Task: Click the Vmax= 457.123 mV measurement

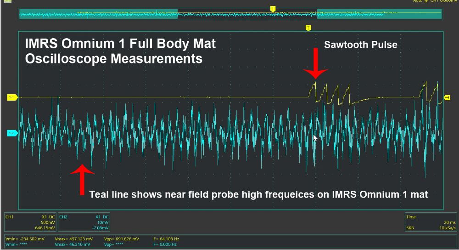Action: pos(74,239)
